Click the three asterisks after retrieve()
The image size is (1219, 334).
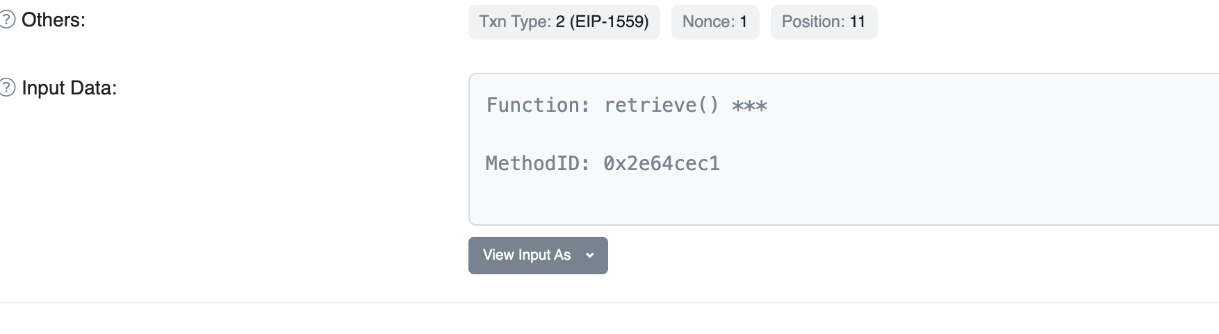(x=749, y=106)
